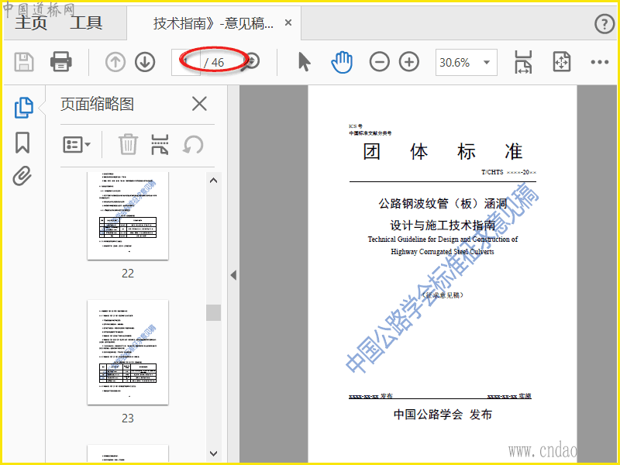
Task: Activate the Hand pan tool
Action: click(x=342, y=62)
